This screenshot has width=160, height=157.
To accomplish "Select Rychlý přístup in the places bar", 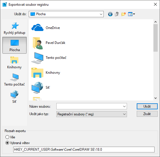I will tap(14, 28).
